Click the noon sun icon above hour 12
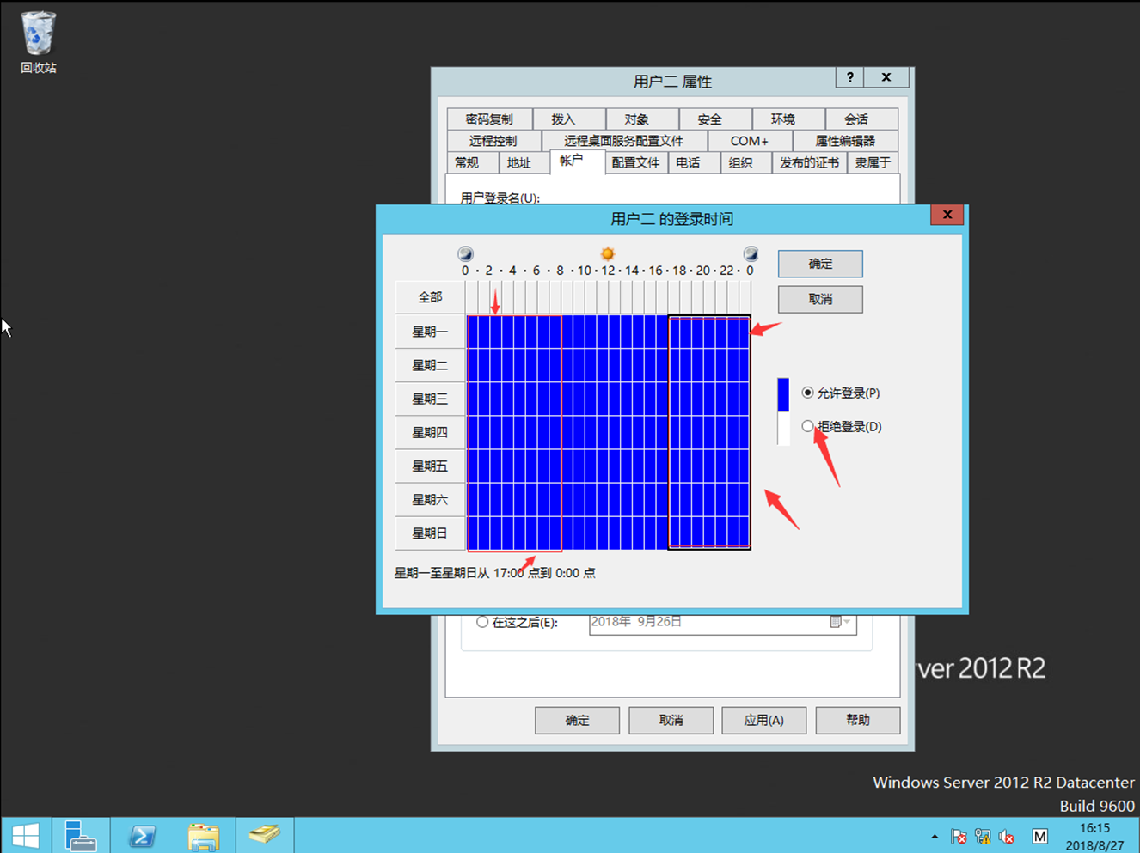1140x853 pixels. click(x=608, y=253)
